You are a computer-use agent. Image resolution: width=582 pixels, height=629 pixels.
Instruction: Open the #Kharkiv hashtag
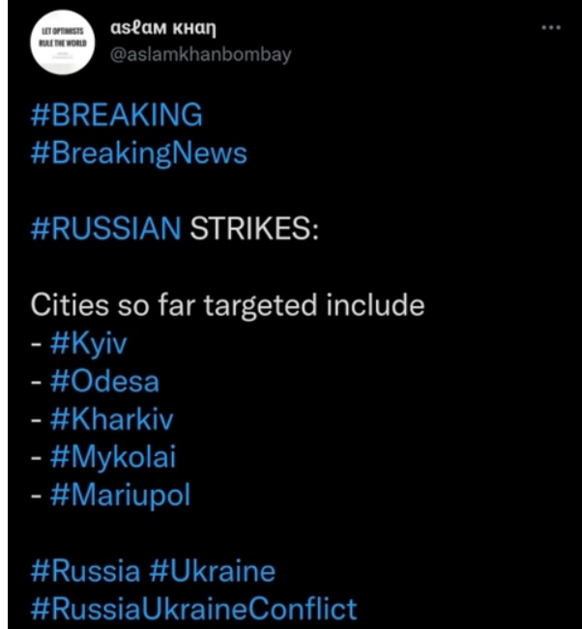[x=111, y=419]
